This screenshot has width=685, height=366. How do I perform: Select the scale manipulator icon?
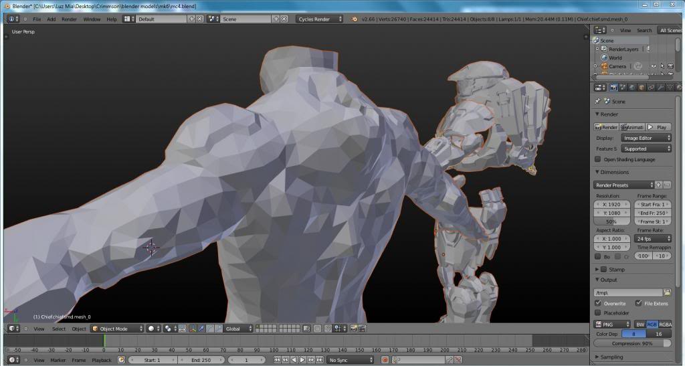(219, 329)
